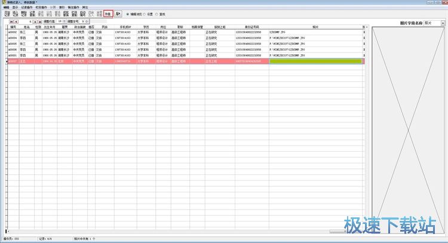The height and width of the screenshot is (243, 448).
Task: Click the first icon in the main toolbar
Action: coord(7,14)
